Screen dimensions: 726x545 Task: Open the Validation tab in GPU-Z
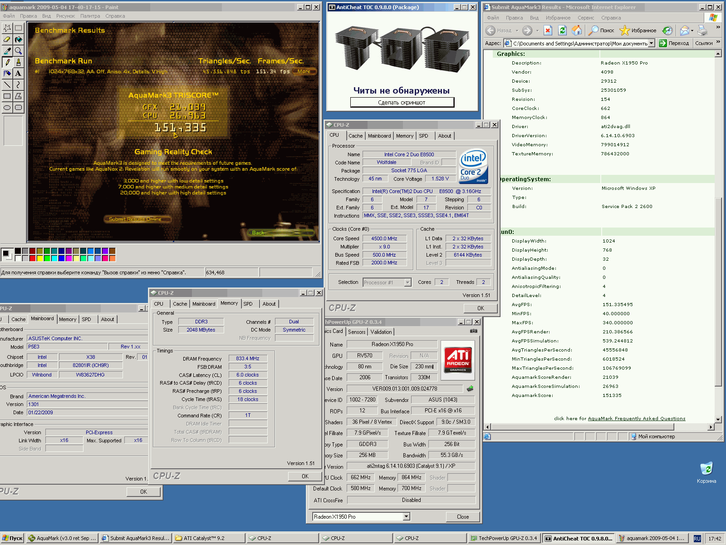(x=381, y=332)
